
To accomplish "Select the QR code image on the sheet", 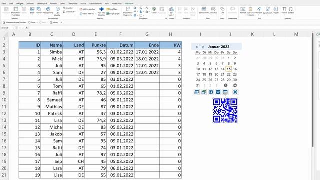I will tap(225, 111).
